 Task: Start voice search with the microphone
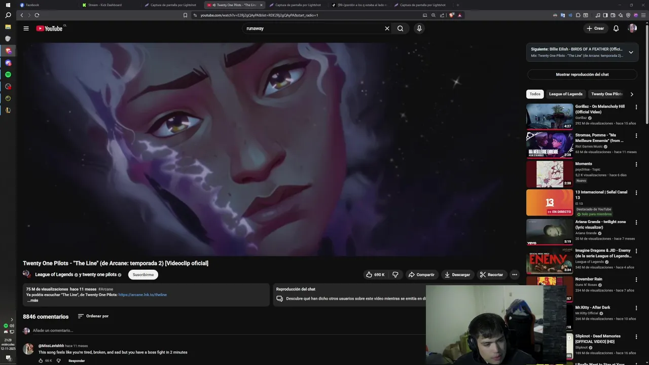[419, 28]
